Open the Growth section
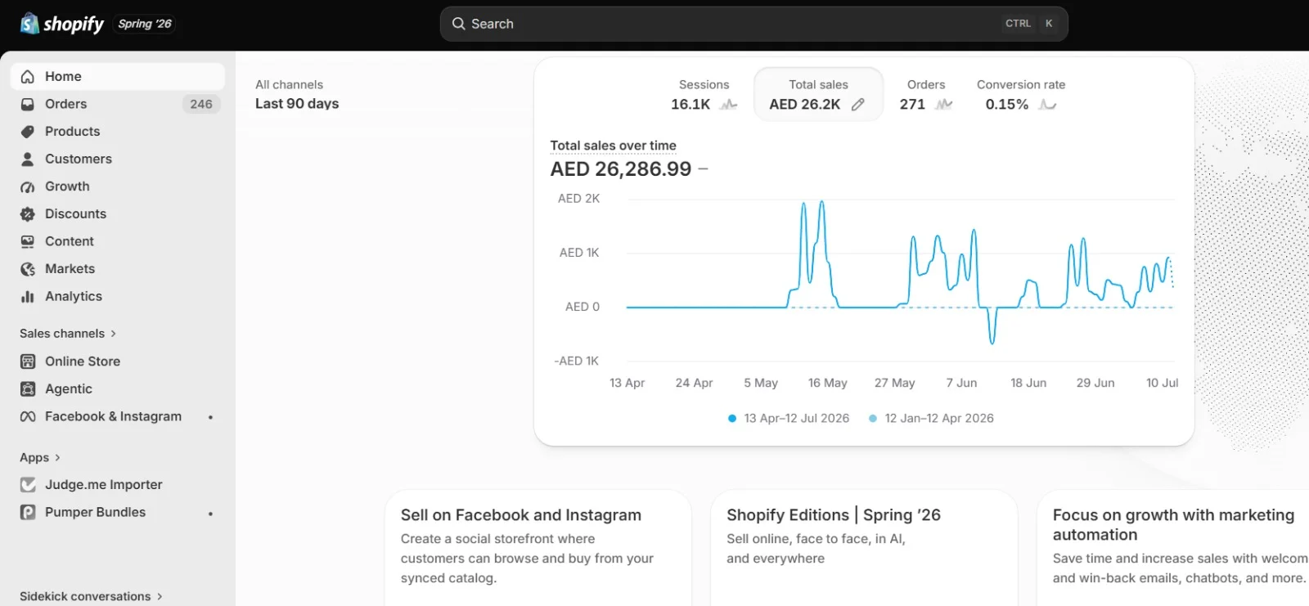 (x=118, y=187)
